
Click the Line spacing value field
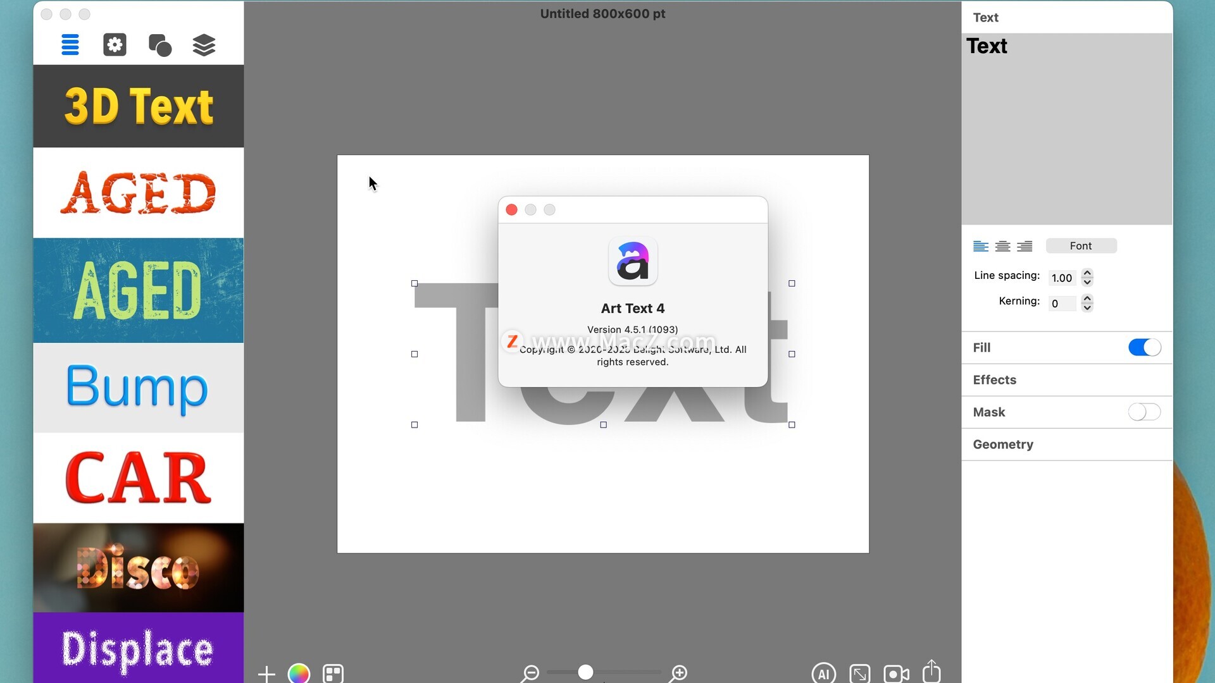[1062, 278]
